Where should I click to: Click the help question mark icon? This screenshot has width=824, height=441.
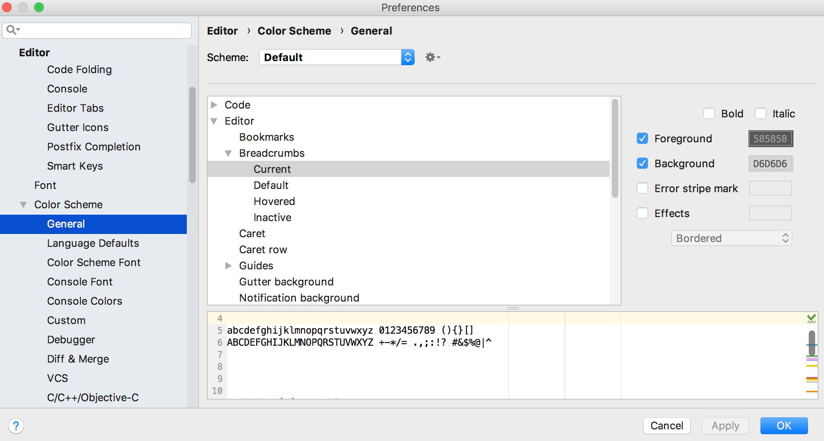click(16, 426)
